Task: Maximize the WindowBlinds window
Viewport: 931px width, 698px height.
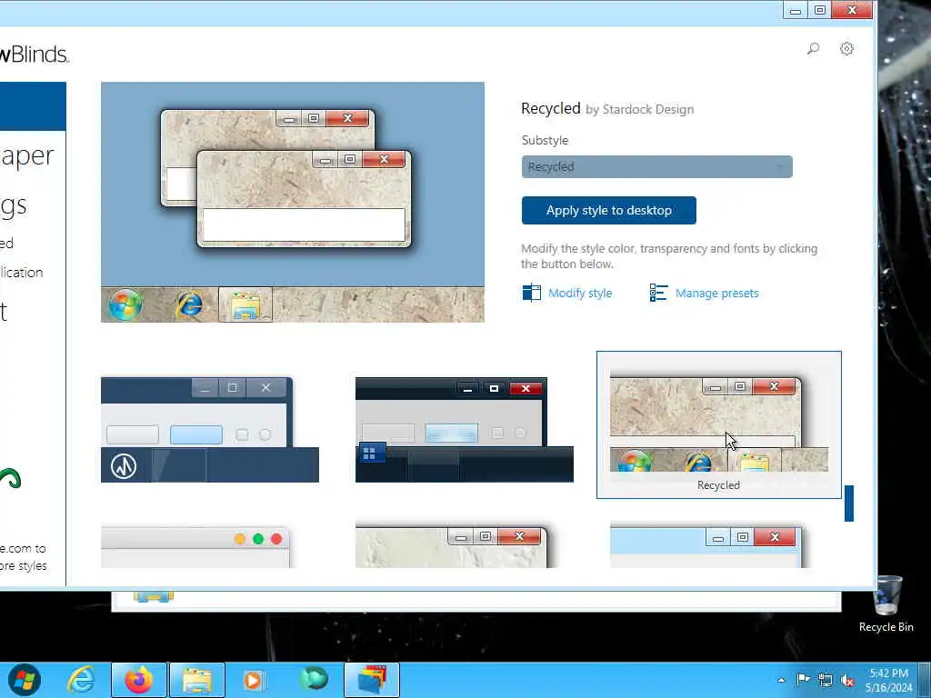Action: pos(820,10)
